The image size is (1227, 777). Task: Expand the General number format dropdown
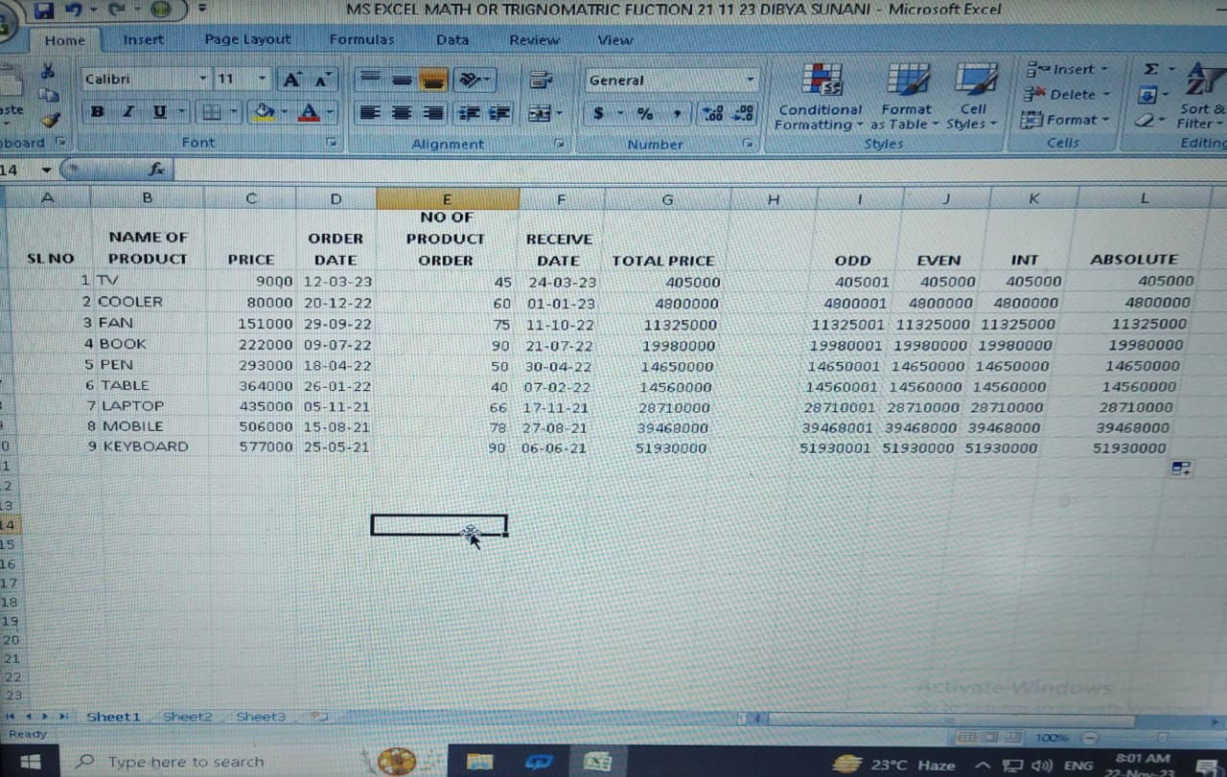[x=750, y=80]
